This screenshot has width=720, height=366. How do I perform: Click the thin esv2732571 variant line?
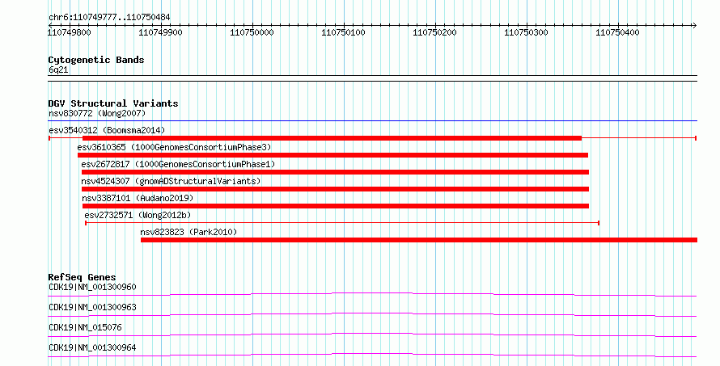point(342,223)
